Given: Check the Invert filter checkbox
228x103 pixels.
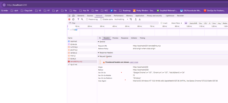Looking at the screenshot, I should pos(161,23).
